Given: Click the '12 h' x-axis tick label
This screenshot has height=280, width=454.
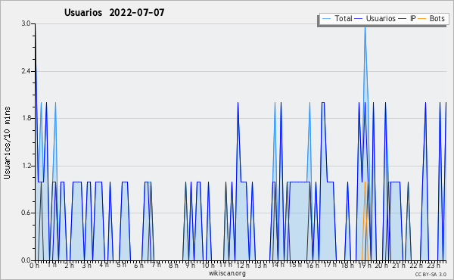Looking at the screenshot, I should pyautogui.click(x=243, y=266).
